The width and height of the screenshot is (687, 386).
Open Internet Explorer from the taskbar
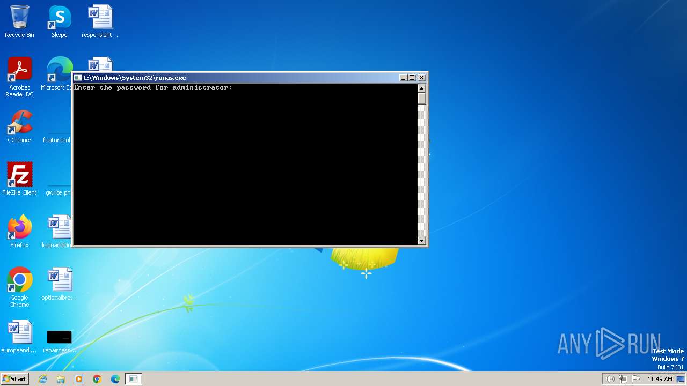point(42,379)
